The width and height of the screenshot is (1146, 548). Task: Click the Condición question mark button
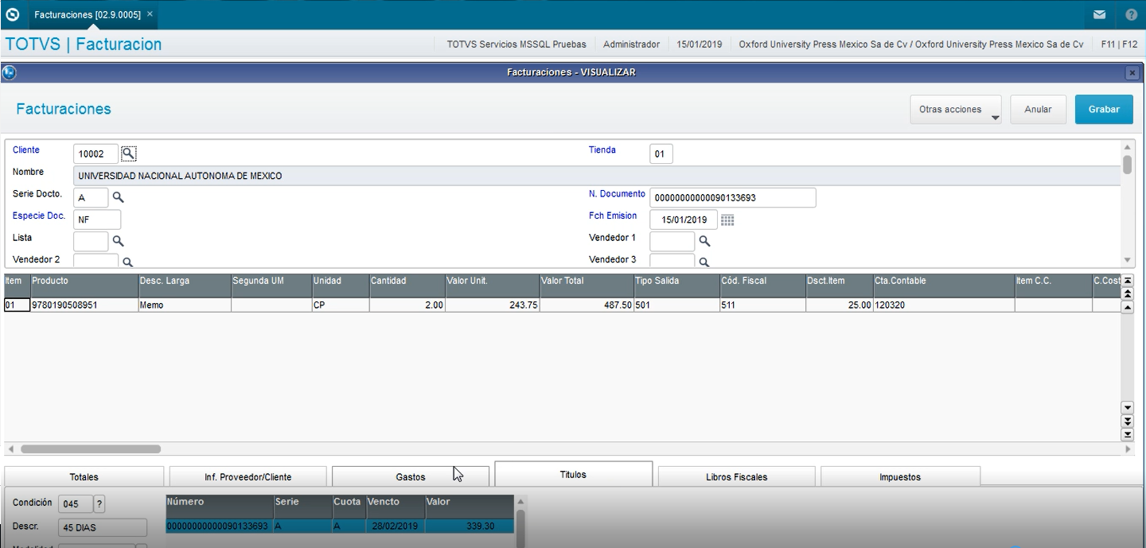pyautogui.click(x=99, y=503)
